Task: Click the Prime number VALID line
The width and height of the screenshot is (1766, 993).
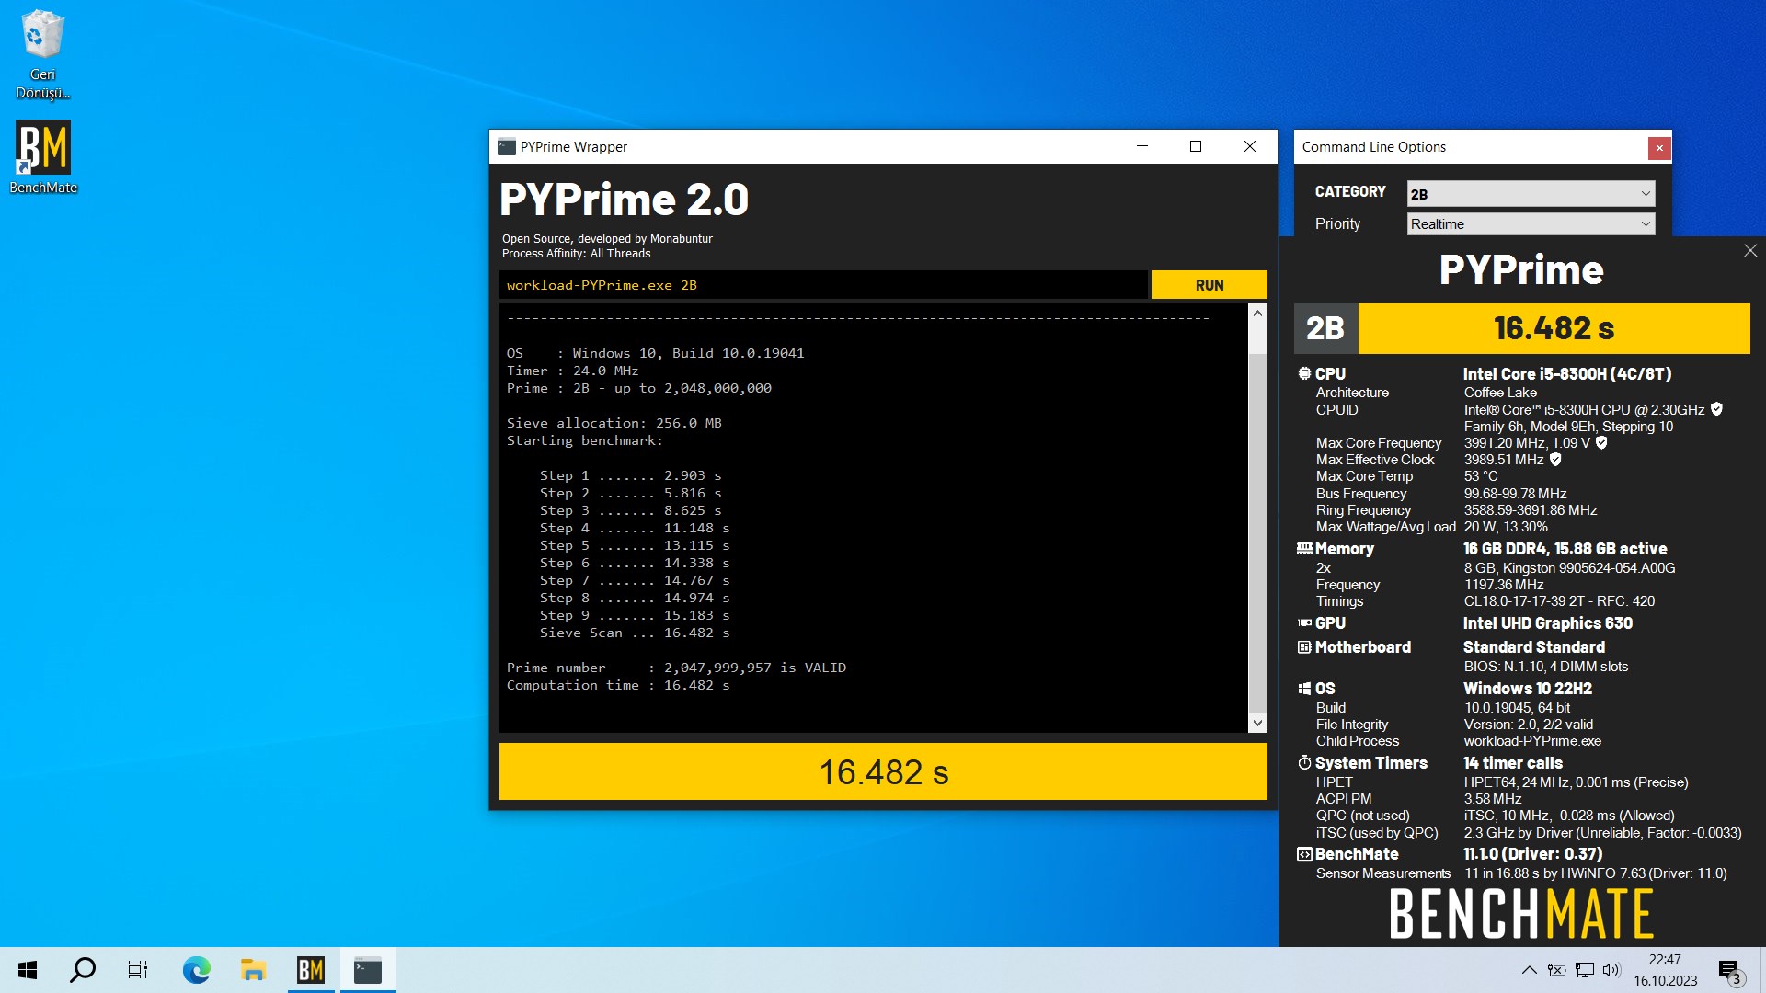Action: click(x=676, y=668)
